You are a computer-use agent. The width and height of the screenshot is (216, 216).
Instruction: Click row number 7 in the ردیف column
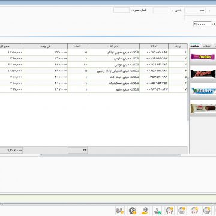point(178,89)
